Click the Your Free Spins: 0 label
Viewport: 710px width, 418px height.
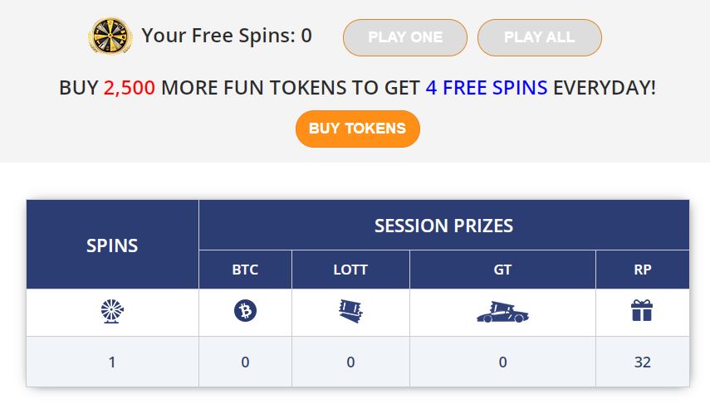click(227, 36)
